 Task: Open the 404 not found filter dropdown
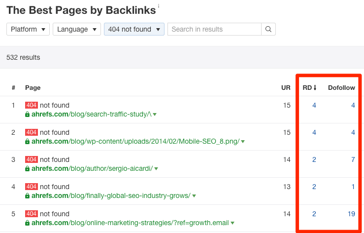[134, 29]
